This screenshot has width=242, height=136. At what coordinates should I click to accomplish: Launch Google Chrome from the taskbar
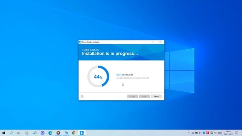pyautogui.click(x=74, y=133)
